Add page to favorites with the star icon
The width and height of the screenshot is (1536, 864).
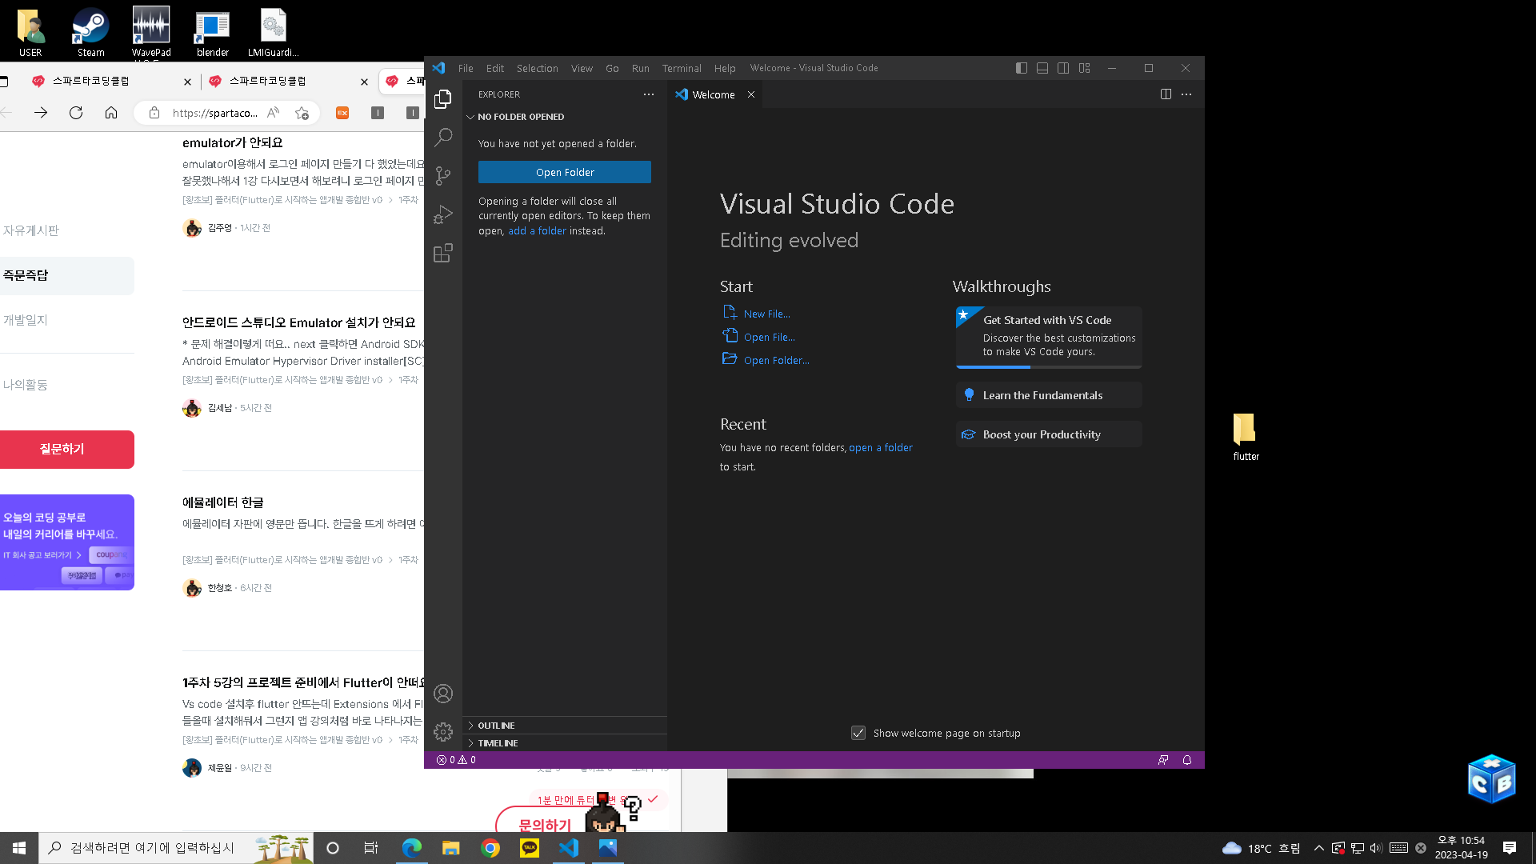click(302, 113)
